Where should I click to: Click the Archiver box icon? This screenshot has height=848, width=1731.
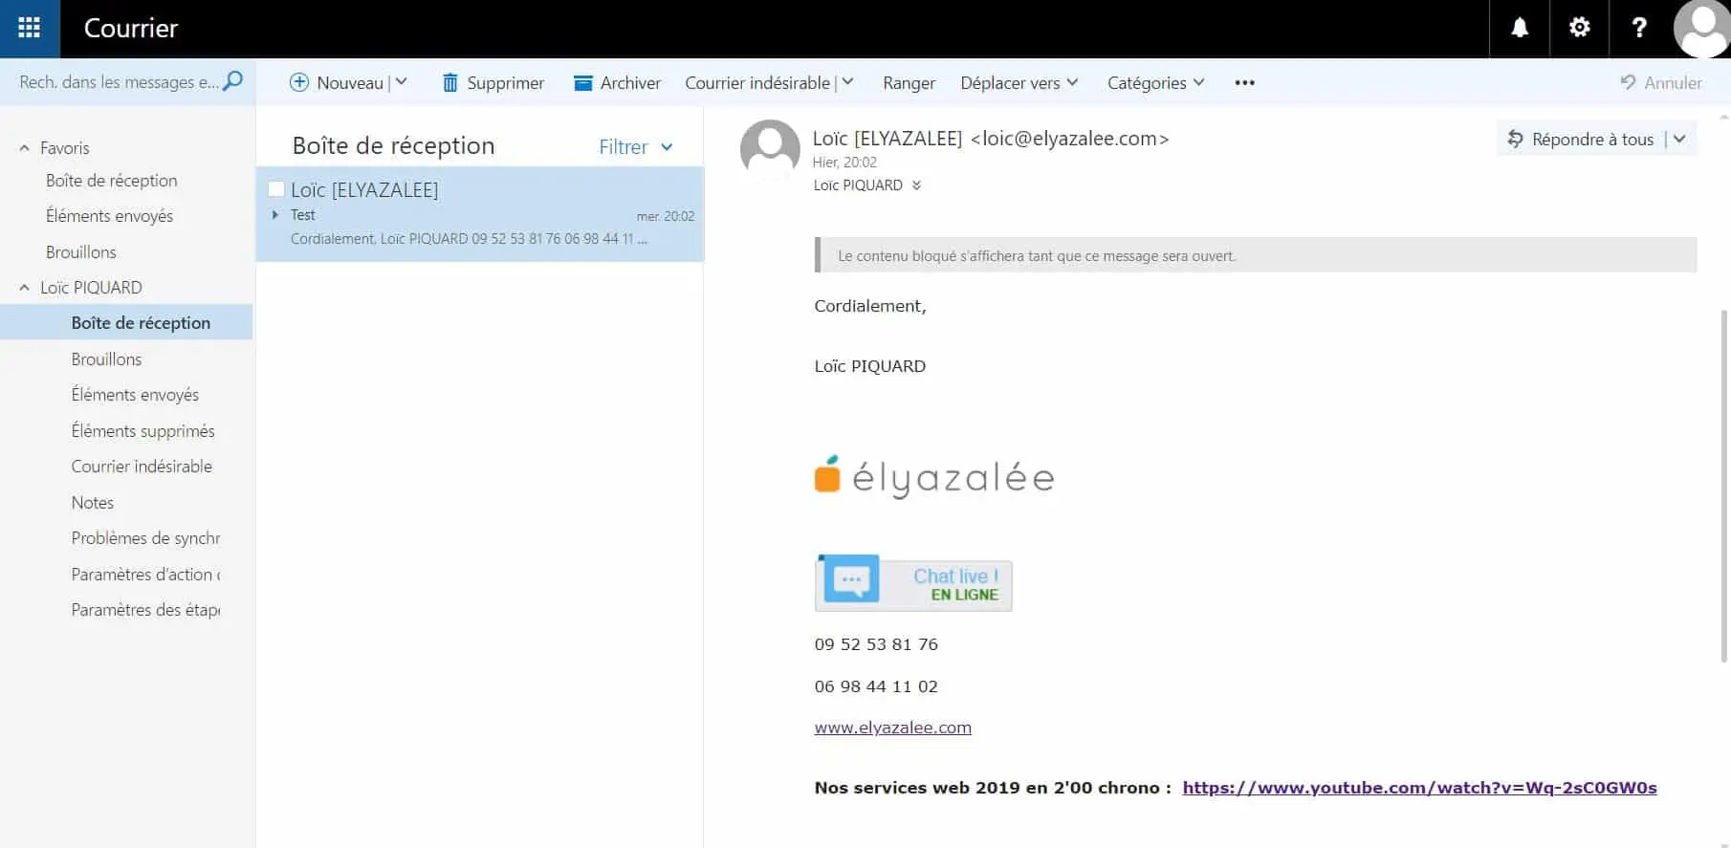tap(582, 83)
